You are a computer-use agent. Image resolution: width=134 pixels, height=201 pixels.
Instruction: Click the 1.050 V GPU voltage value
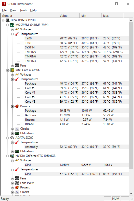(64, 165)
